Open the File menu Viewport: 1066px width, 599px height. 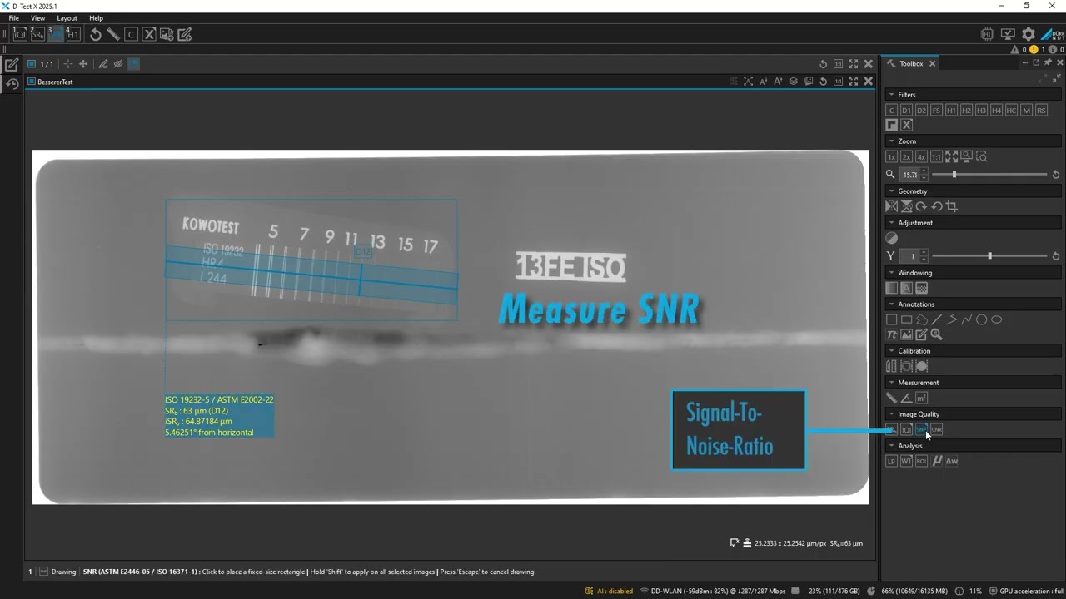[14, 18]
